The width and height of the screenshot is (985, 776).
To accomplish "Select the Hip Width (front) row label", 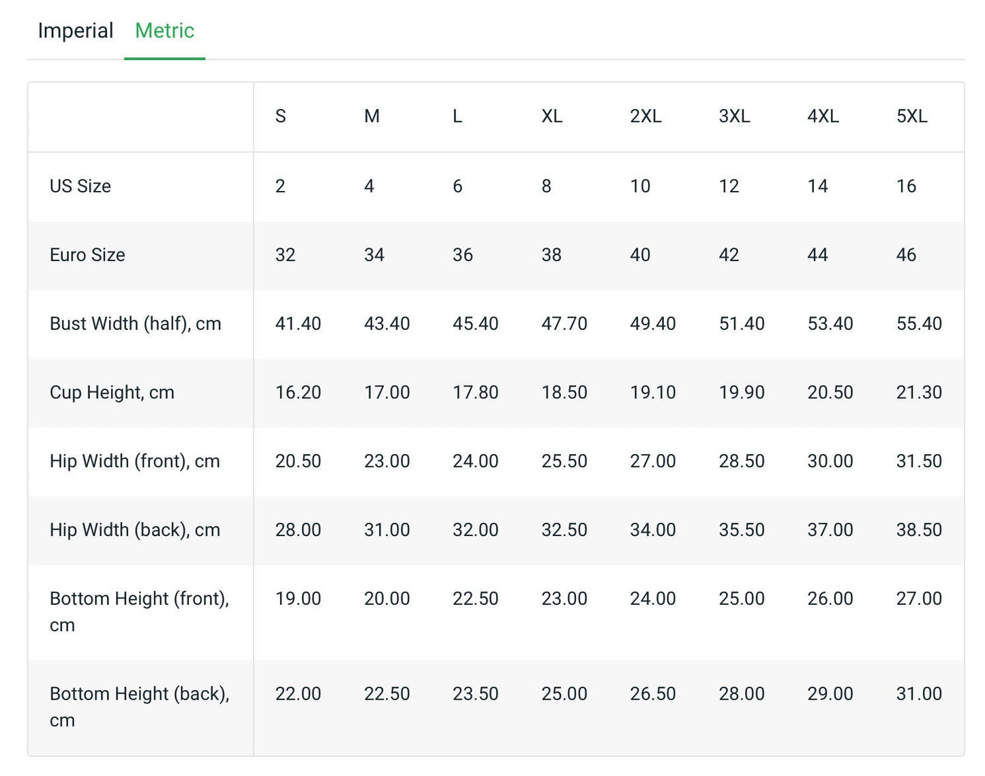I will 134,462.
